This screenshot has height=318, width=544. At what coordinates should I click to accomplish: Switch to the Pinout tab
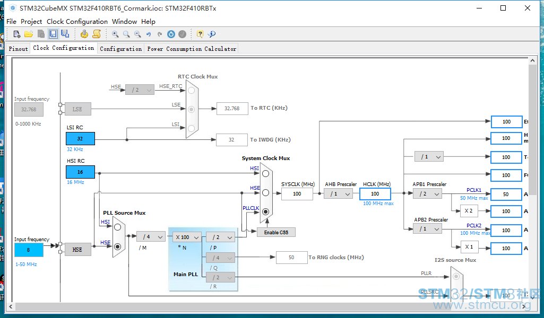pos(18,49)
